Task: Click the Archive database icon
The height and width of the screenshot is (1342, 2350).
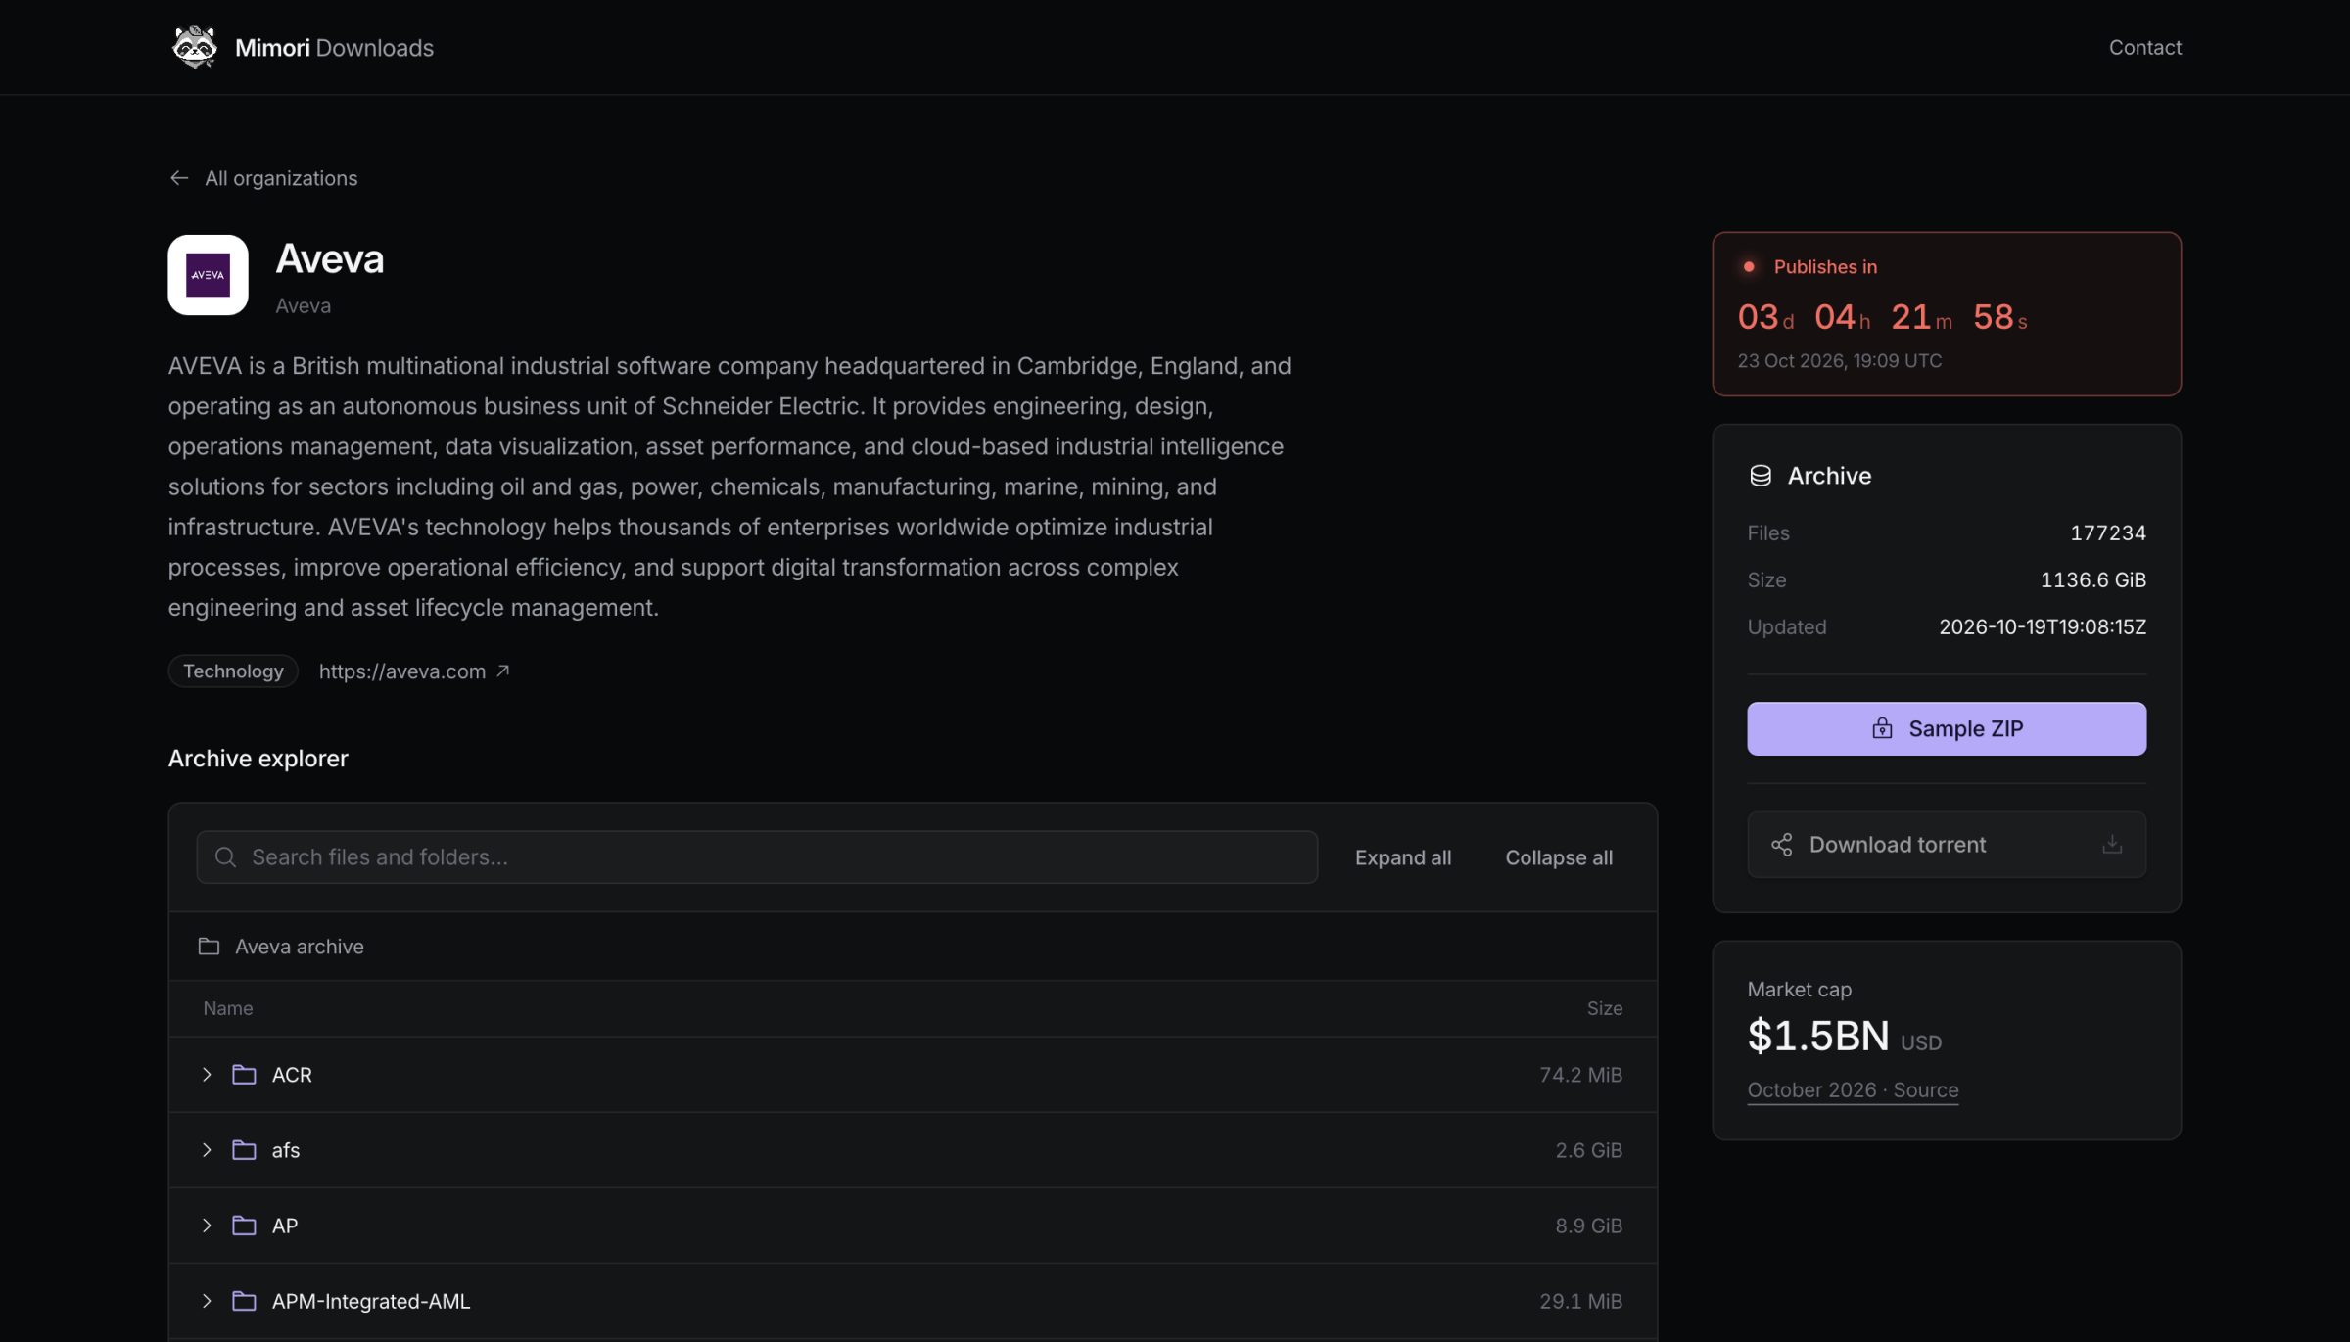Action: tap(1761, 476)
